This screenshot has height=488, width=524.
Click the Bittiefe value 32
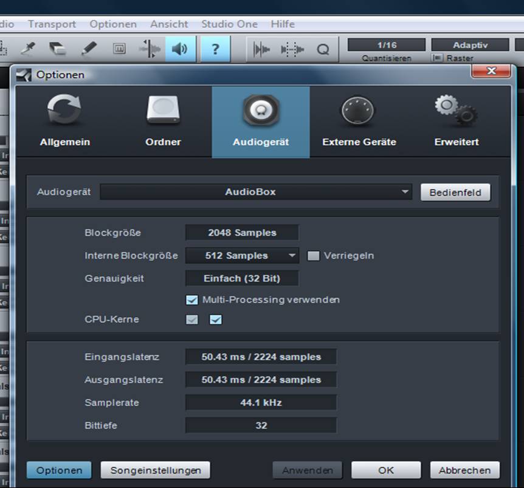tap(261, 425)
